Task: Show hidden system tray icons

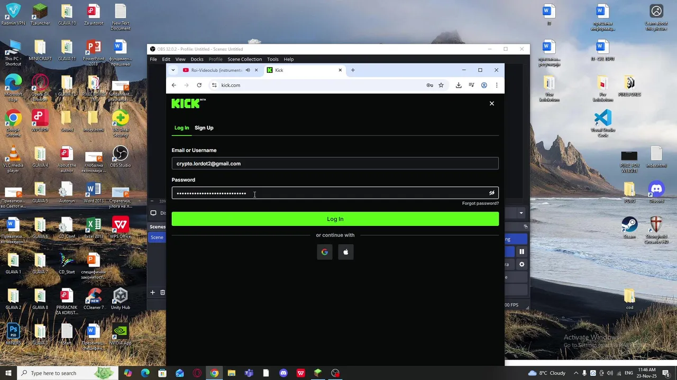Action: click(575, 373)
